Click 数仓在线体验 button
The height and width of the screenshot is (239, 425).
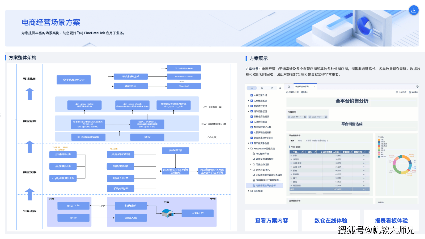pos(331,221)
